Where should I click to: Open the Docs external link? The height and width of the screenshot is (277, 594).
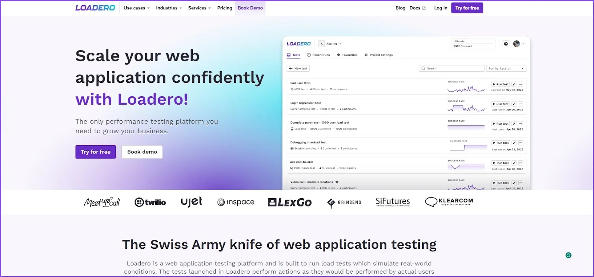coord(418,8)
